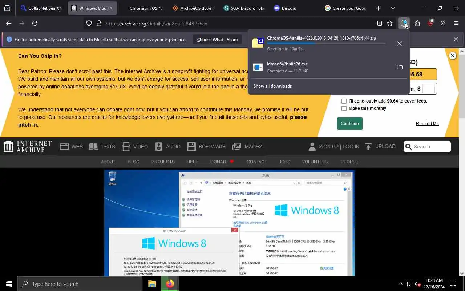The height and width of the screenshot is (291, 465).
Task: Click Choose What I Share button
Action: [x=217, y=40]
